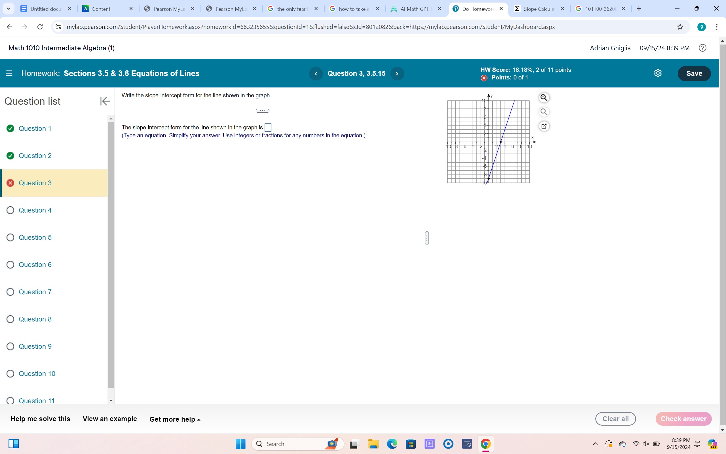Expand the collapsed section ellipsis handle

click(263, 111)
